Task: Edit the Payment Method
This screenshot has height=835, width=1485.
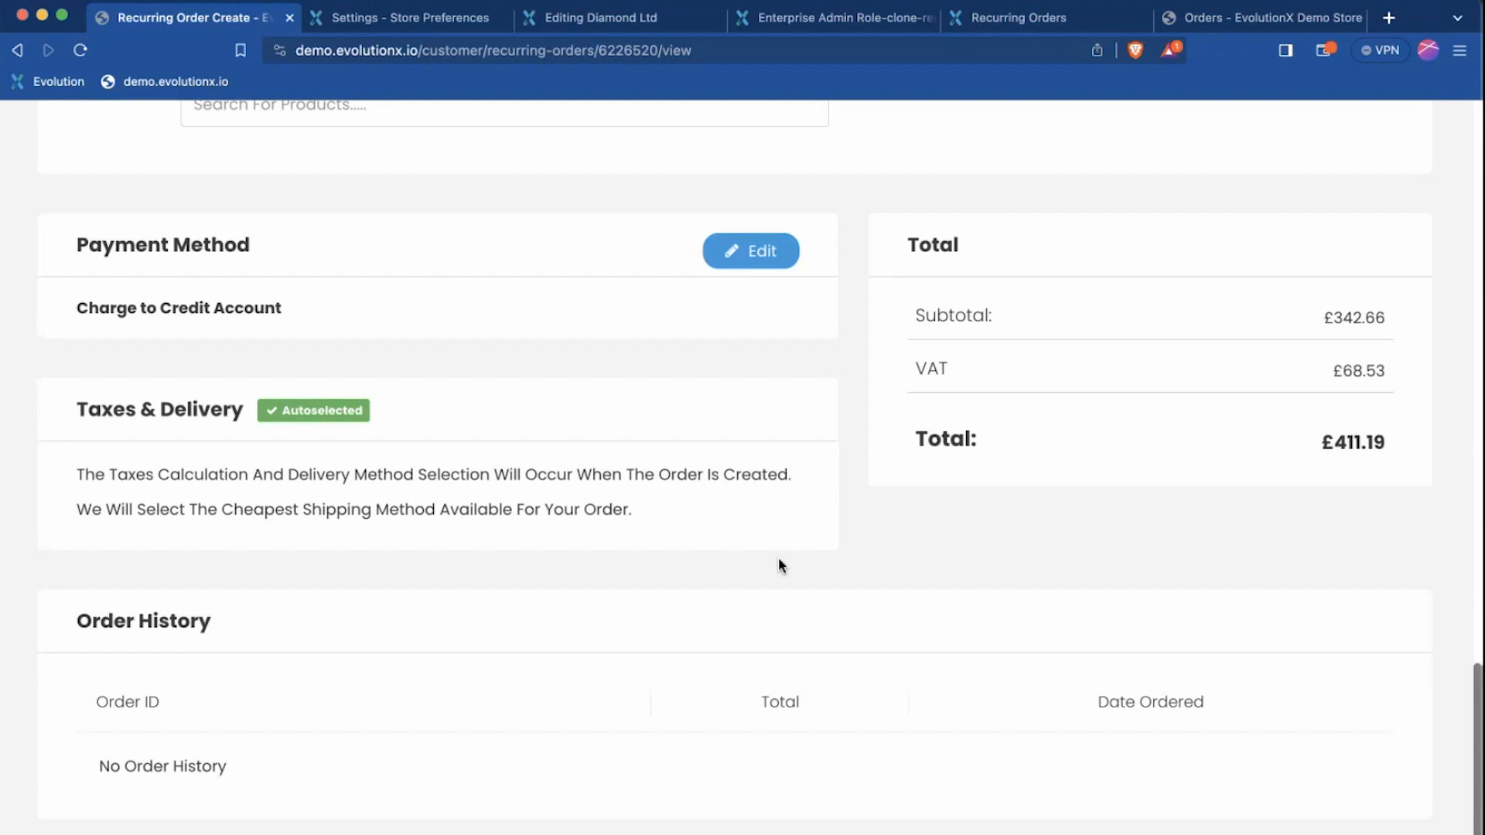Action: [x=750, y=251]
